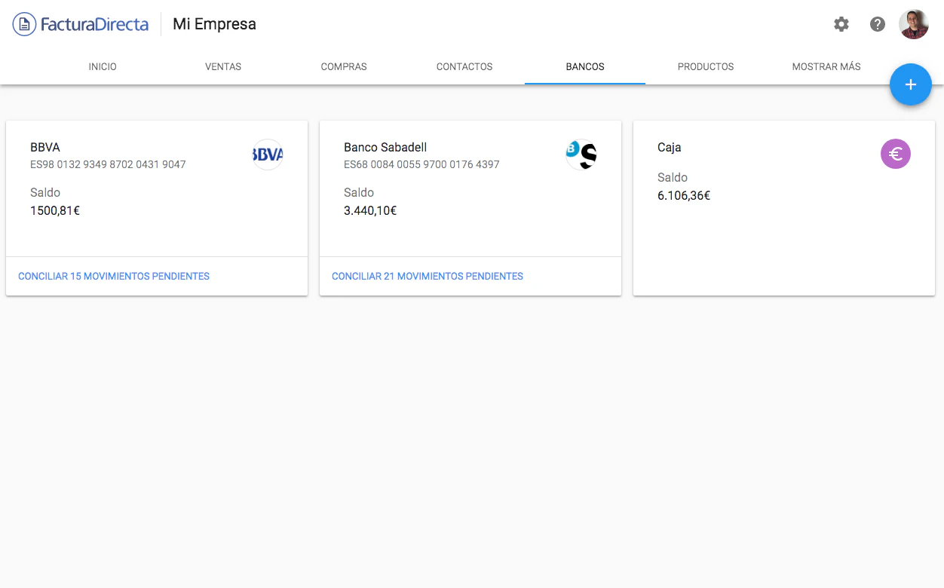
Task: Click the help question mark icon
Action: point(878,23)
